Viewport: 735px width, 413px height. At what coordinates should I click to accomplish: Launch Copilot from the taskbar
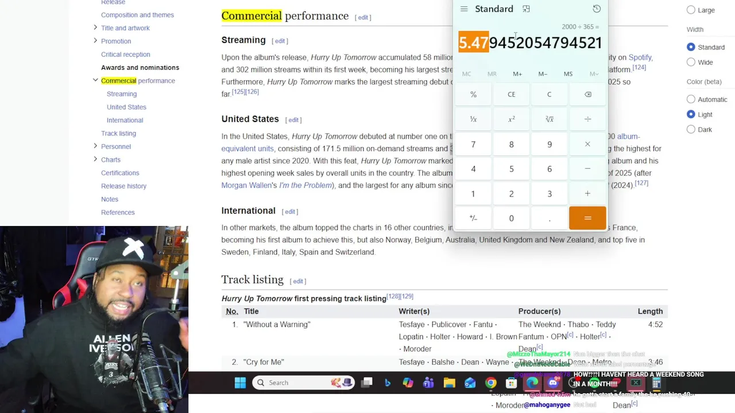(408, 383)
